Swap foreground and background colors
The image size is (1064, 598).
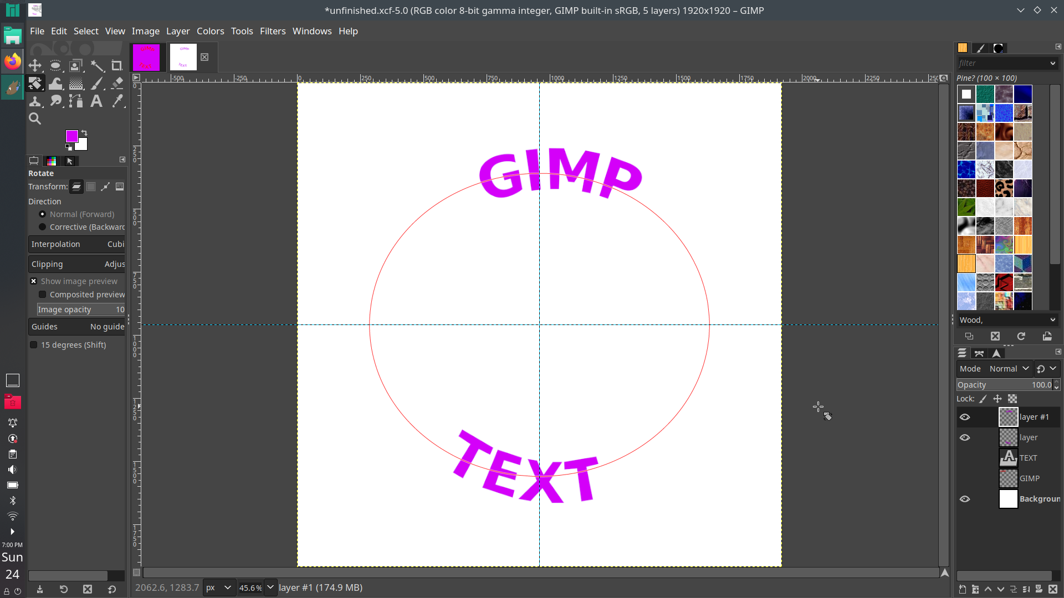84,133
